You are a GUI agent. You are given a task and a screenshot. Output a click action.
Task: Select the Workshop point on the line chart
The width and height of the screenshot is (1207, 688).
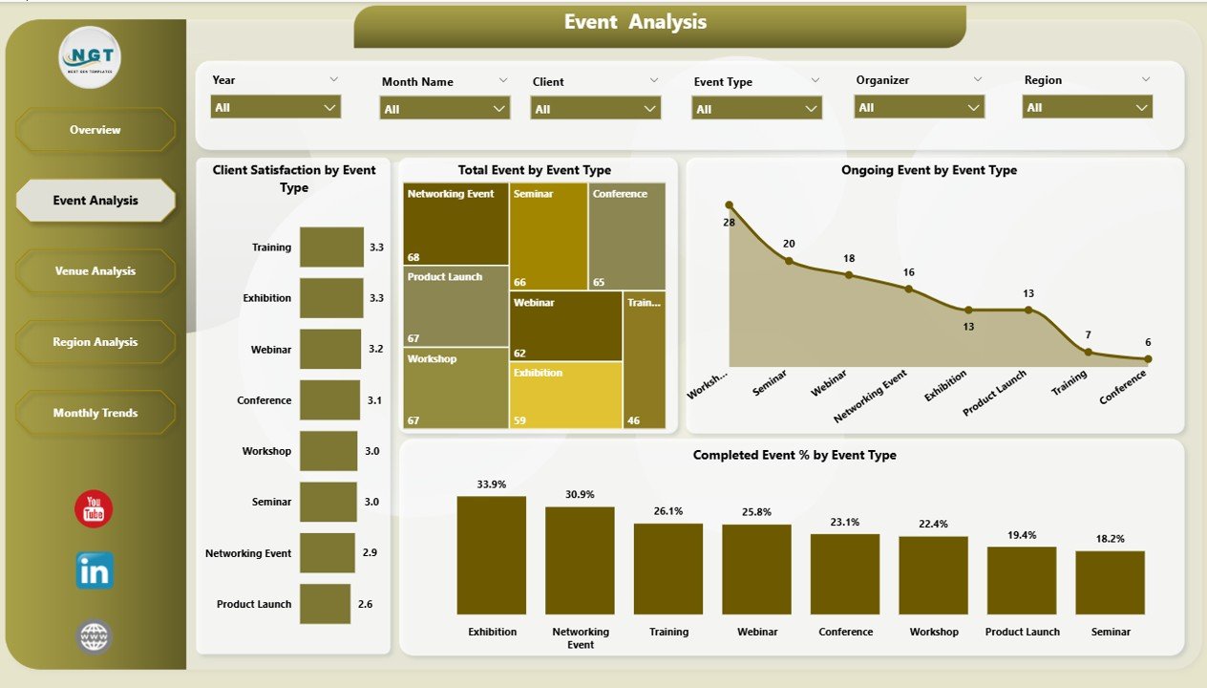(730, 204)
